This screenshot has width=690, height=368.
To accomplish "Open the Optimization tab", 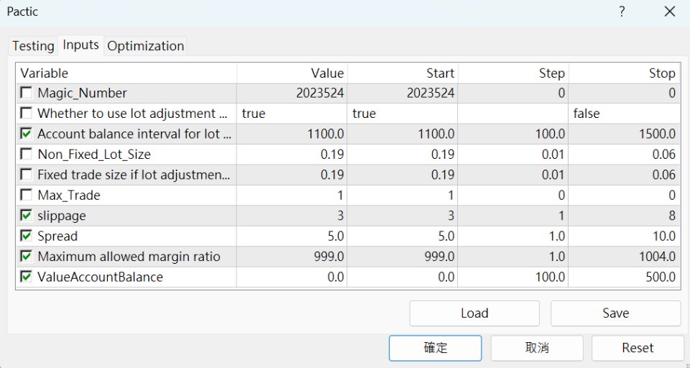I will coord(145,46).
